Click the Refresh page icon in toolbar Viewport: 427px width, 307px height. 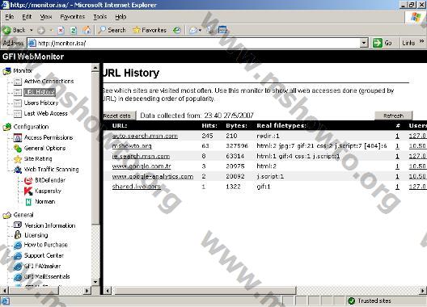click(74, 30)
